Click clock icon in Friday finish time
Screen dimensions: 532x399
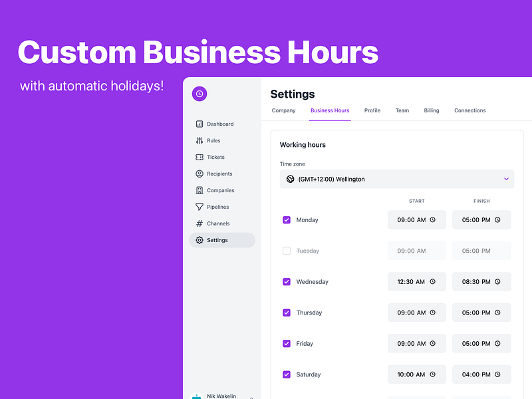point(497,343)
